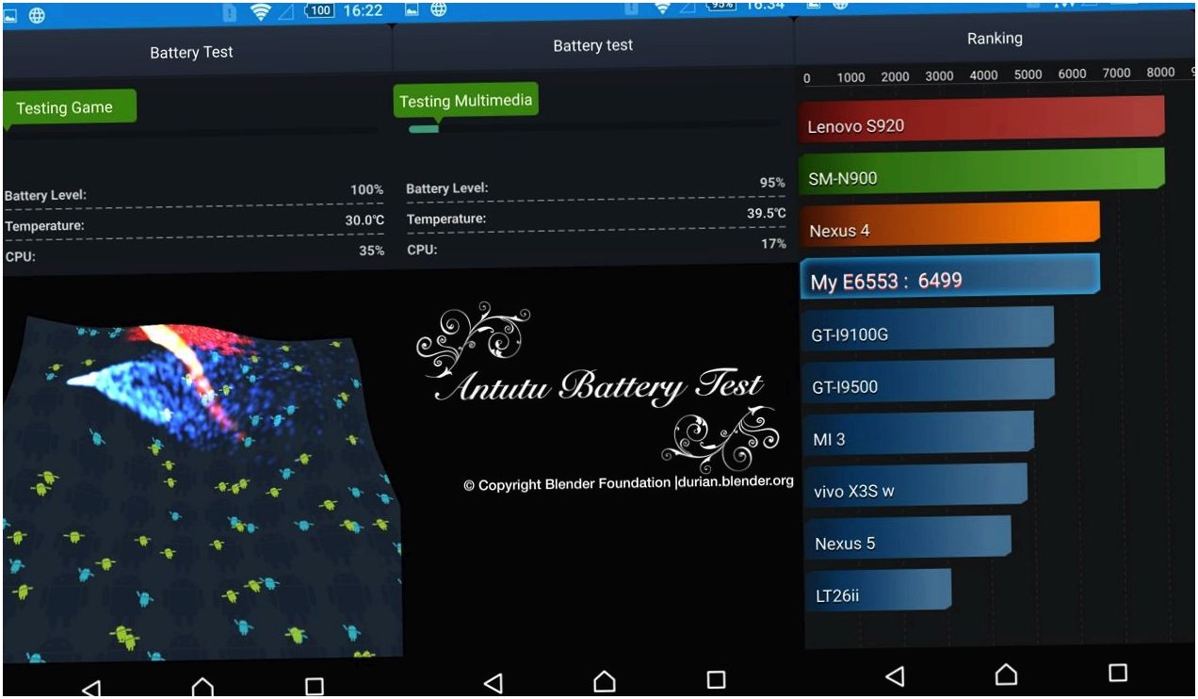Viewport: 1198px width, 699px height.
Task: Click Temperature 39.5°C value
Action: pyautogui.click(x=767, y=214)
